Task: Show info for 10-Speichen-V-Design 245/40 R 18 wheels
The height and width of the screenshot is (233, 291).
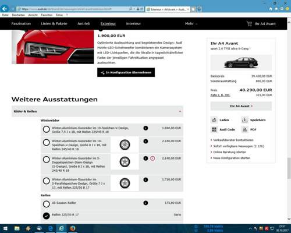Action: click(x=145, y=142)
